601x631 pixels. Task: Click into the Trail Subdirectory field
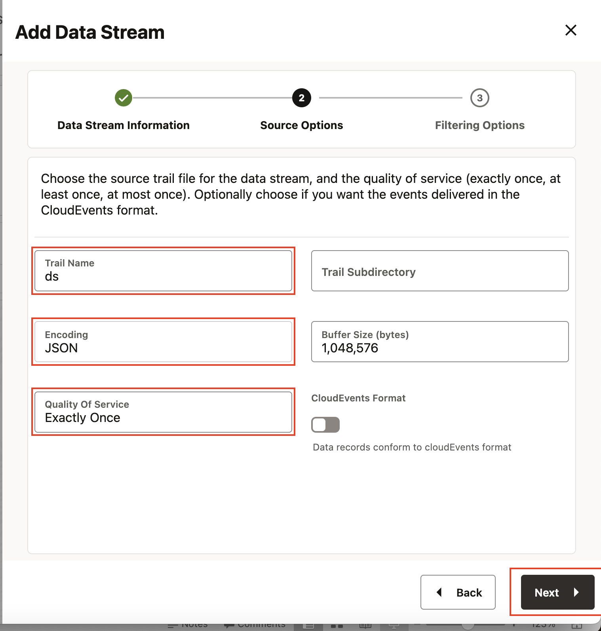pos(440,271)
